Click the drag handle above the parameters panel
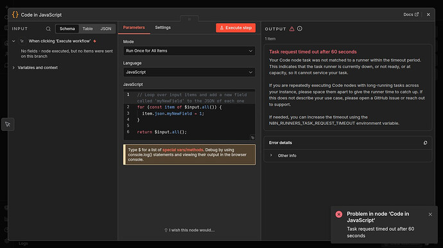This screenshot has height=248, width=443. (189, 19)
